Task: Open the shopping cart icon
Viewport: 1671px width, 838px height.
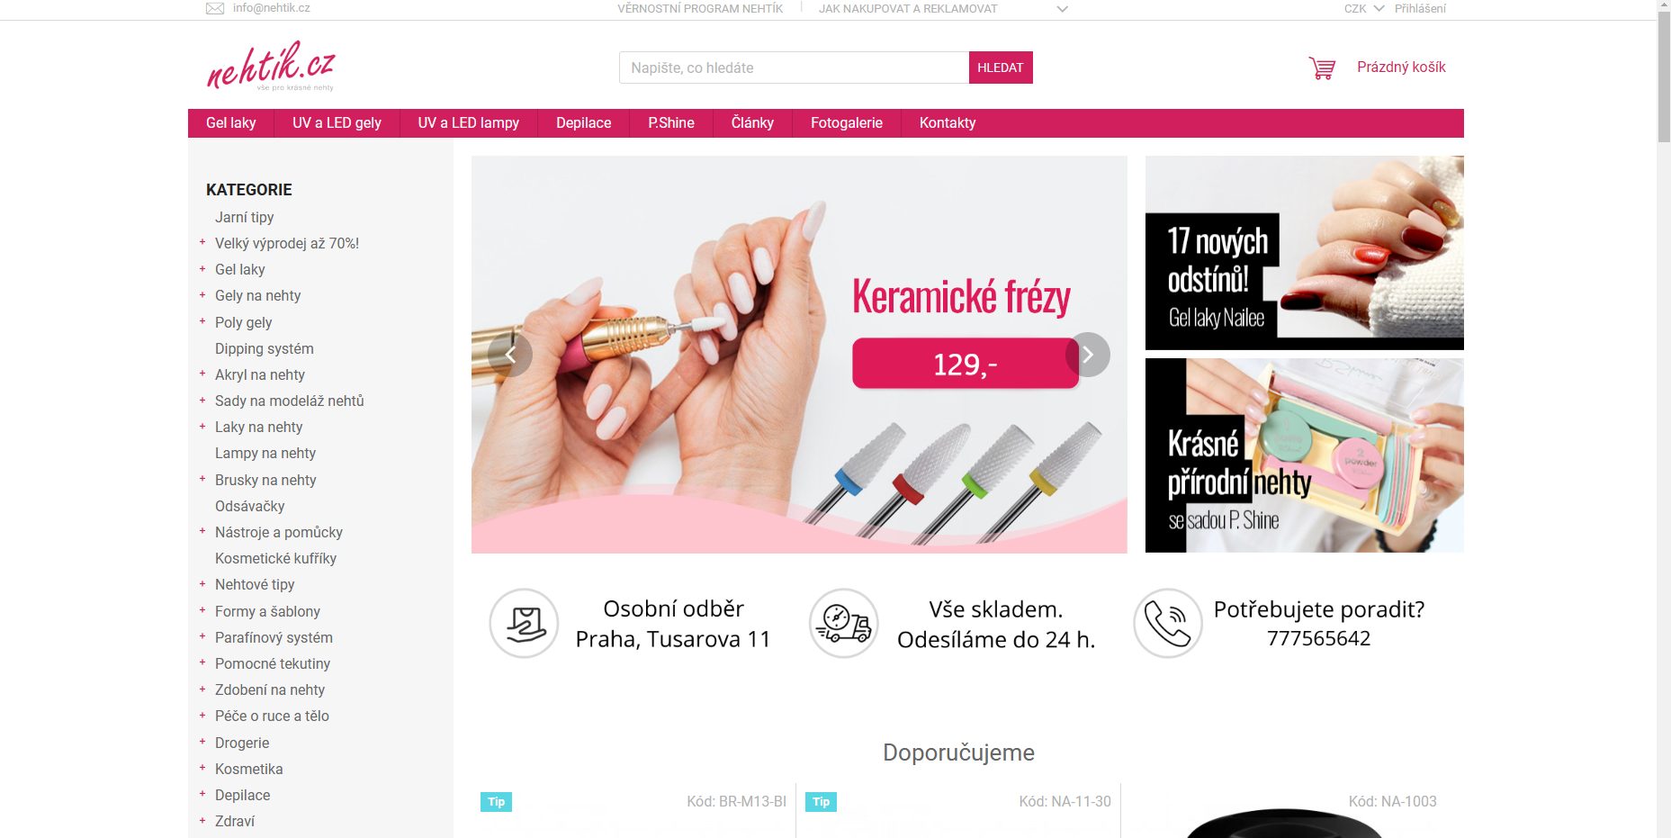Action: (1322, 68)
